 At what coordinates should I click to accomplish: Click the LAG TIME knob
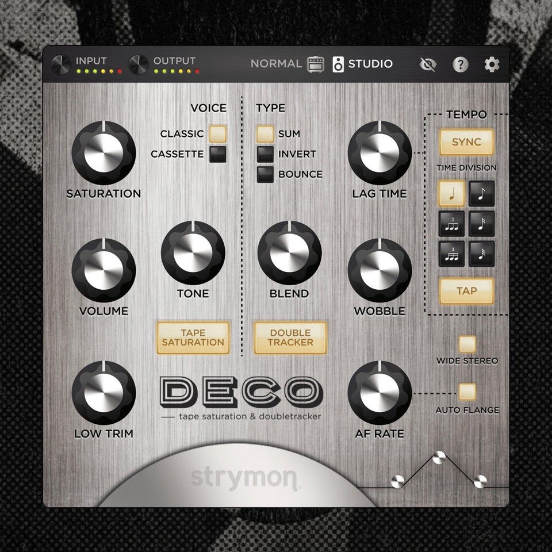tap(379, 153)
